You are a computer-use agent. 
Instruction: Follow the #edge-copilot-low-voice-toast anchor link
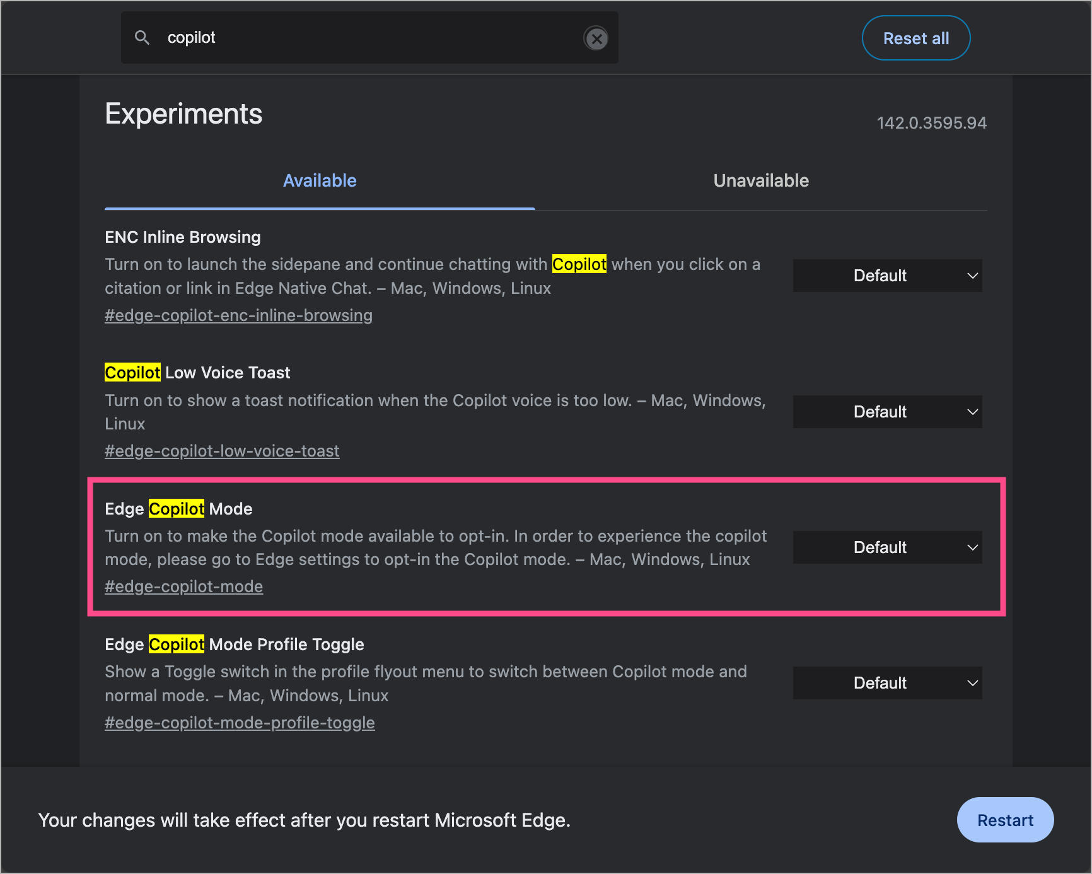tap(222, 451)
